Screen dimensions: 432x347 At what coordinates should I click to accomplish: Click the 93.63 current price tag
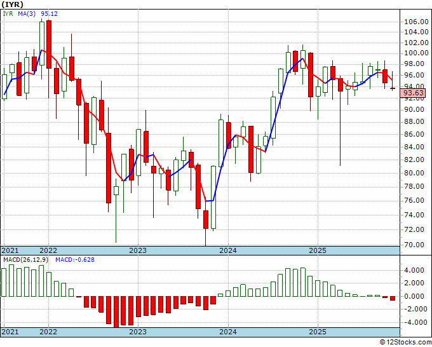(413, 93)
